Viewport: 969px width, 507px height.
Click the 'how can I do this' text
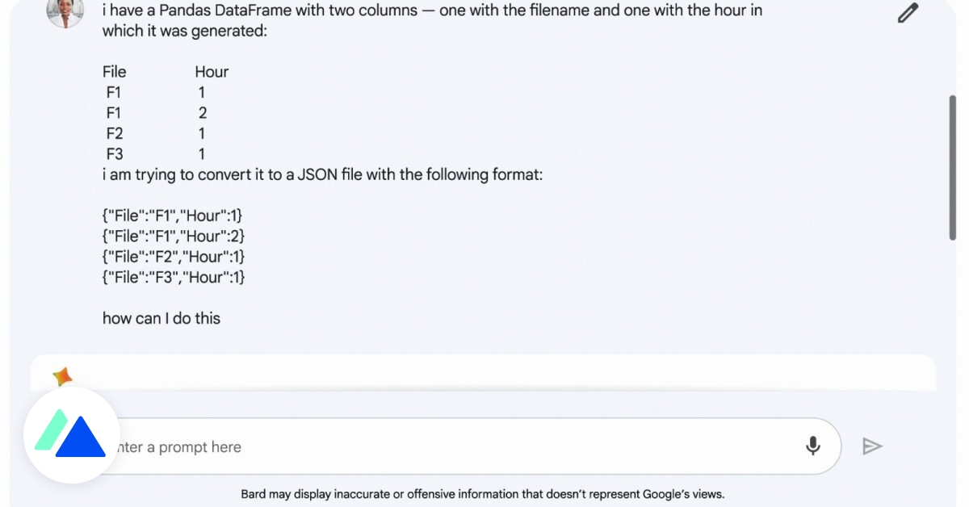161,318
